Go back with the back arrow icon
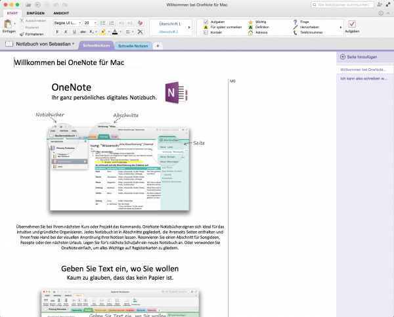The height and width of the screenshot is (317, 394). [x=37, y=5]
